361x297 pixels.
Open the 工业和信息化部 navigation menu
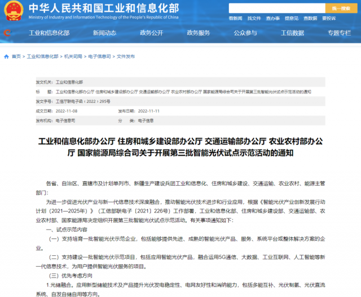tap(48, 33)
